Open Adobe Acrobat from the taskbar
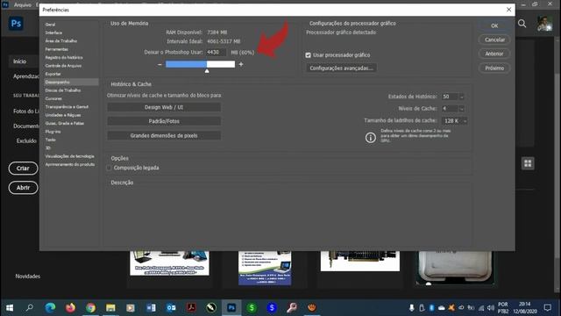 (191, 308)
